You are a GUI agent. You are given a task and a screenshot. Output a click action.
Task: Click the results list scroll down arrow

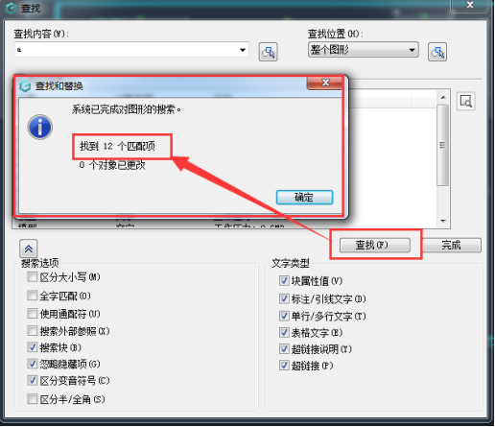(443, 221)
